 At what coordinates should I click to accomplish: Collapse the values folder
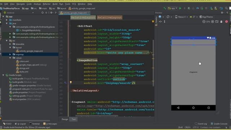pos(10,58)
